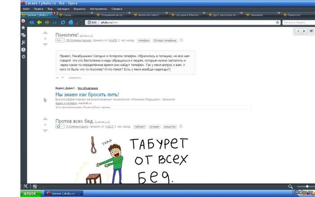Bookmark page via address bar star
Image resolution: width=315 pixels, height=197 pixels.
pos(278,22)
